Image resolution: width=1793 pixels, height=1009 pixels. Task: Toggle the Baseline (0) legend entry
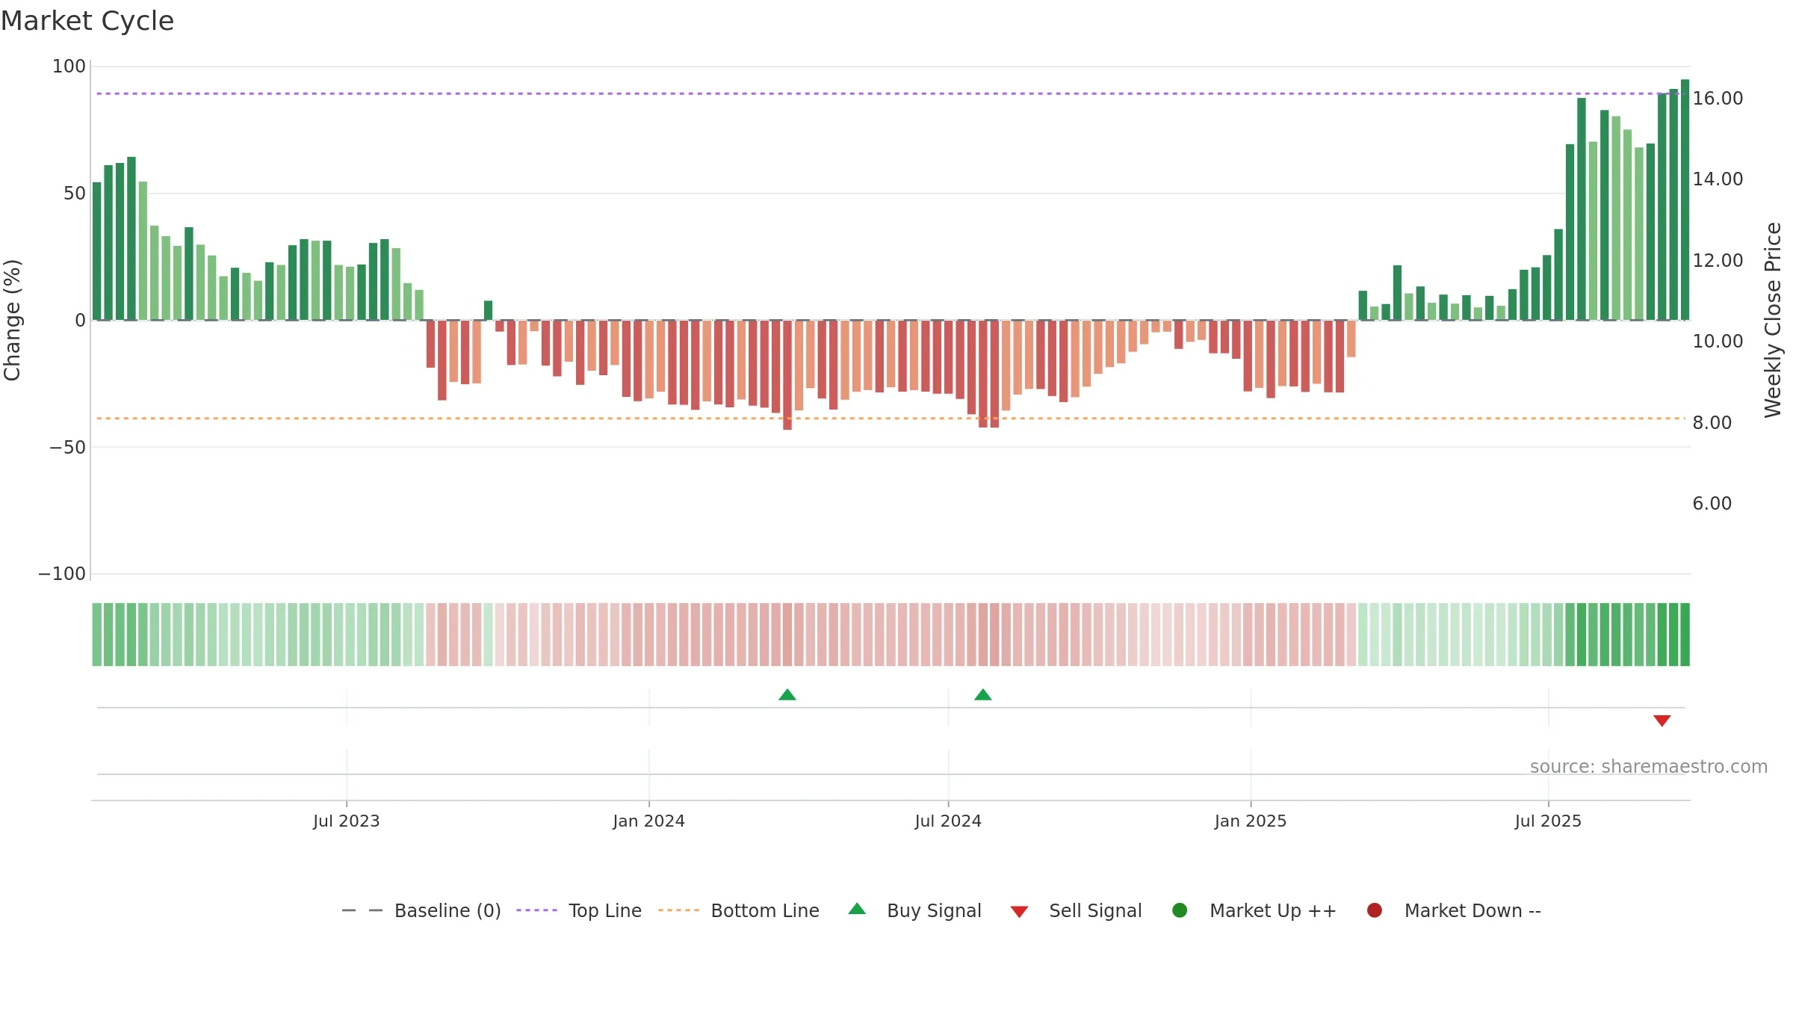[x=421, y=910]
